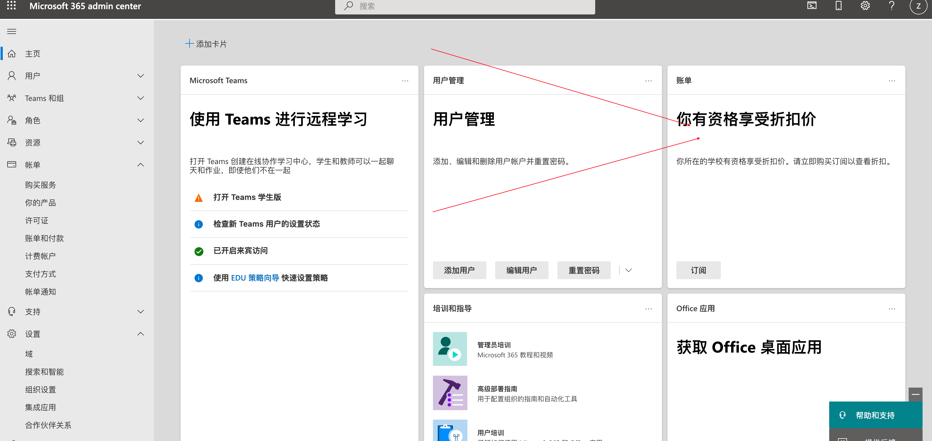Click the 角色 role icon
This screenshot has height=441, width=932.
pyautogui.click(x=12, y=120)
